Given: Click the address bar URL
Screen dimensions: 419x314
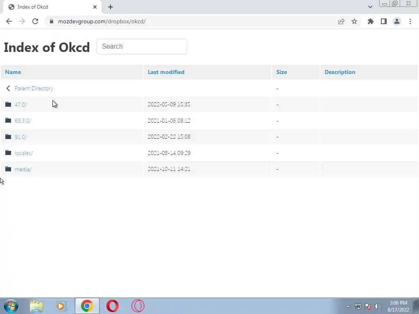Looking at the screenshot, I should coord(102,21).
